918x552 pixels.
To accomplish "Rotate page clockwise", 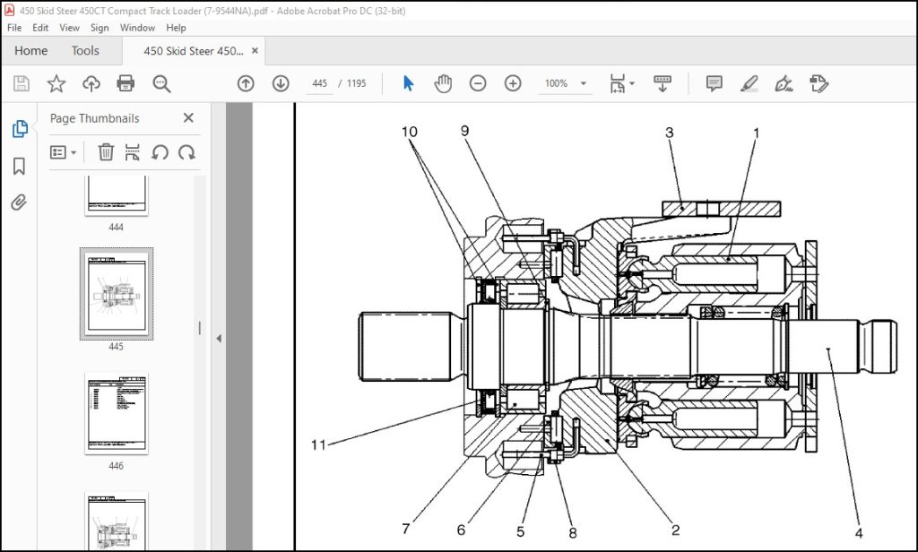I will pos(186,152).
